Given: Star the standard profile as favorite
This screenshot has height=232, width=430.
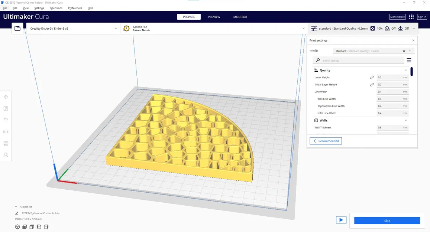Looking at the screenshot, I should coord(404,51).
